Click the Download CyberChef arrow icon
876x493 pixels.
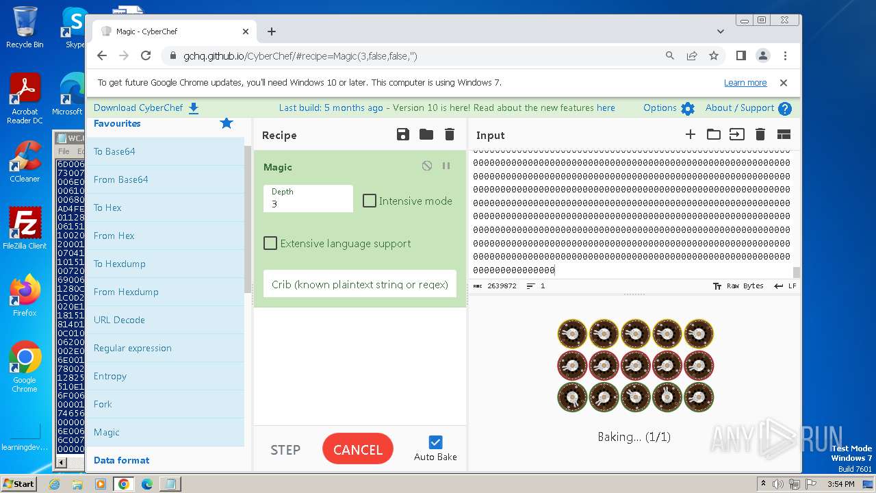click(x=194, y=108)
